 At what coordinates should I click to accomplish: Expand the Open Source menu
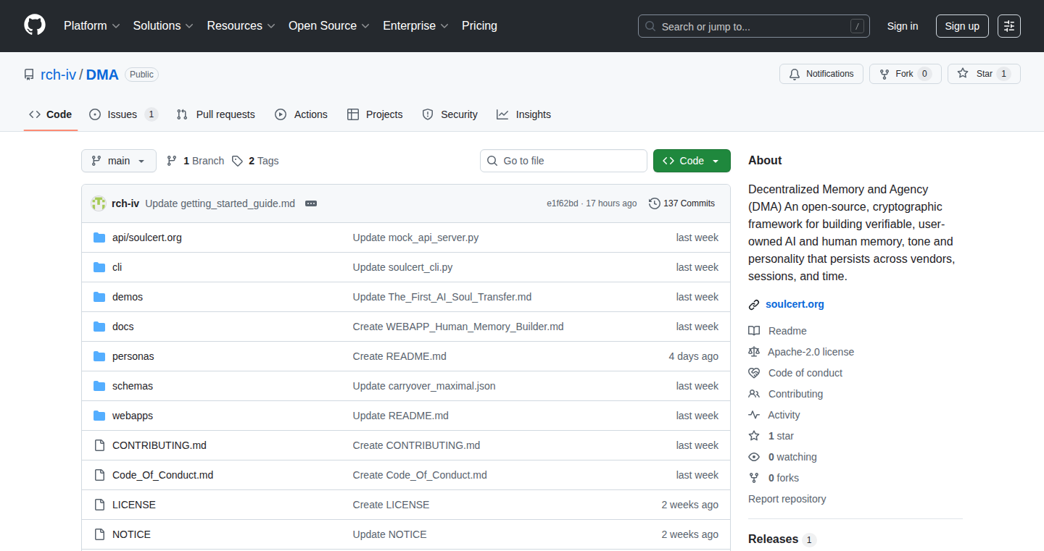329,25
